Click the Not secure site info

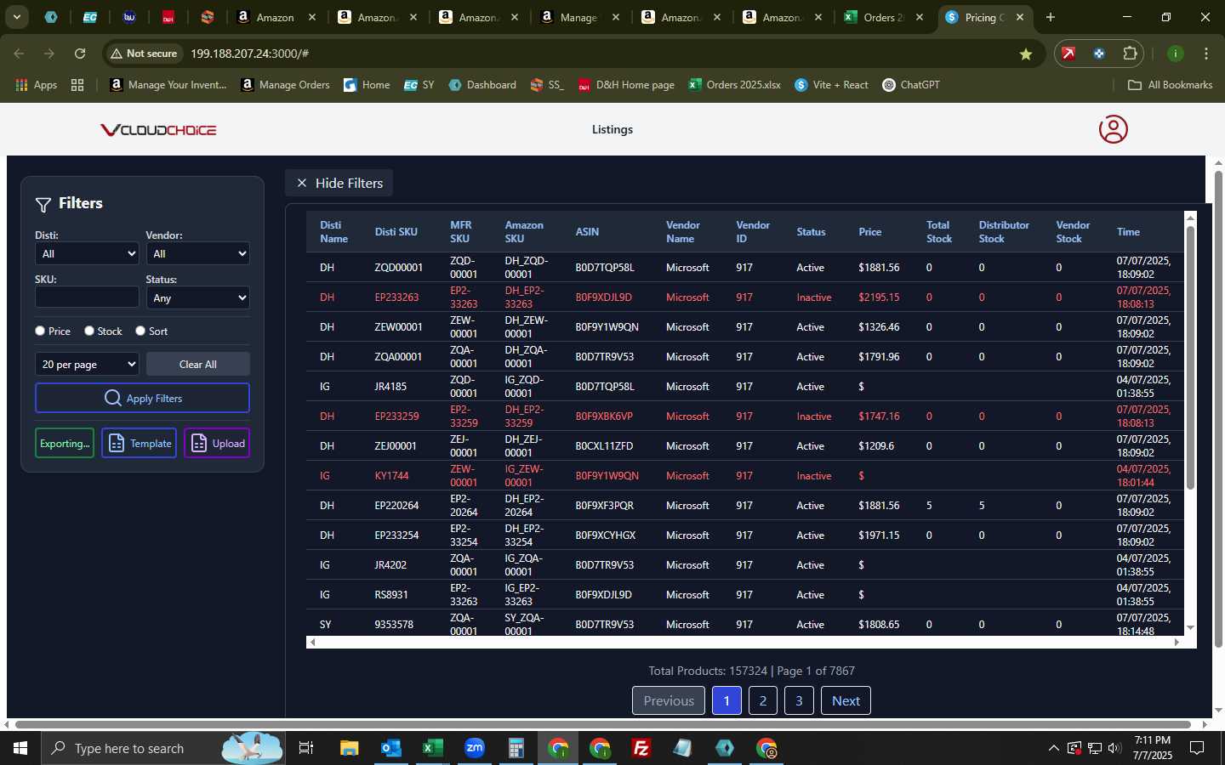[144, 54]
